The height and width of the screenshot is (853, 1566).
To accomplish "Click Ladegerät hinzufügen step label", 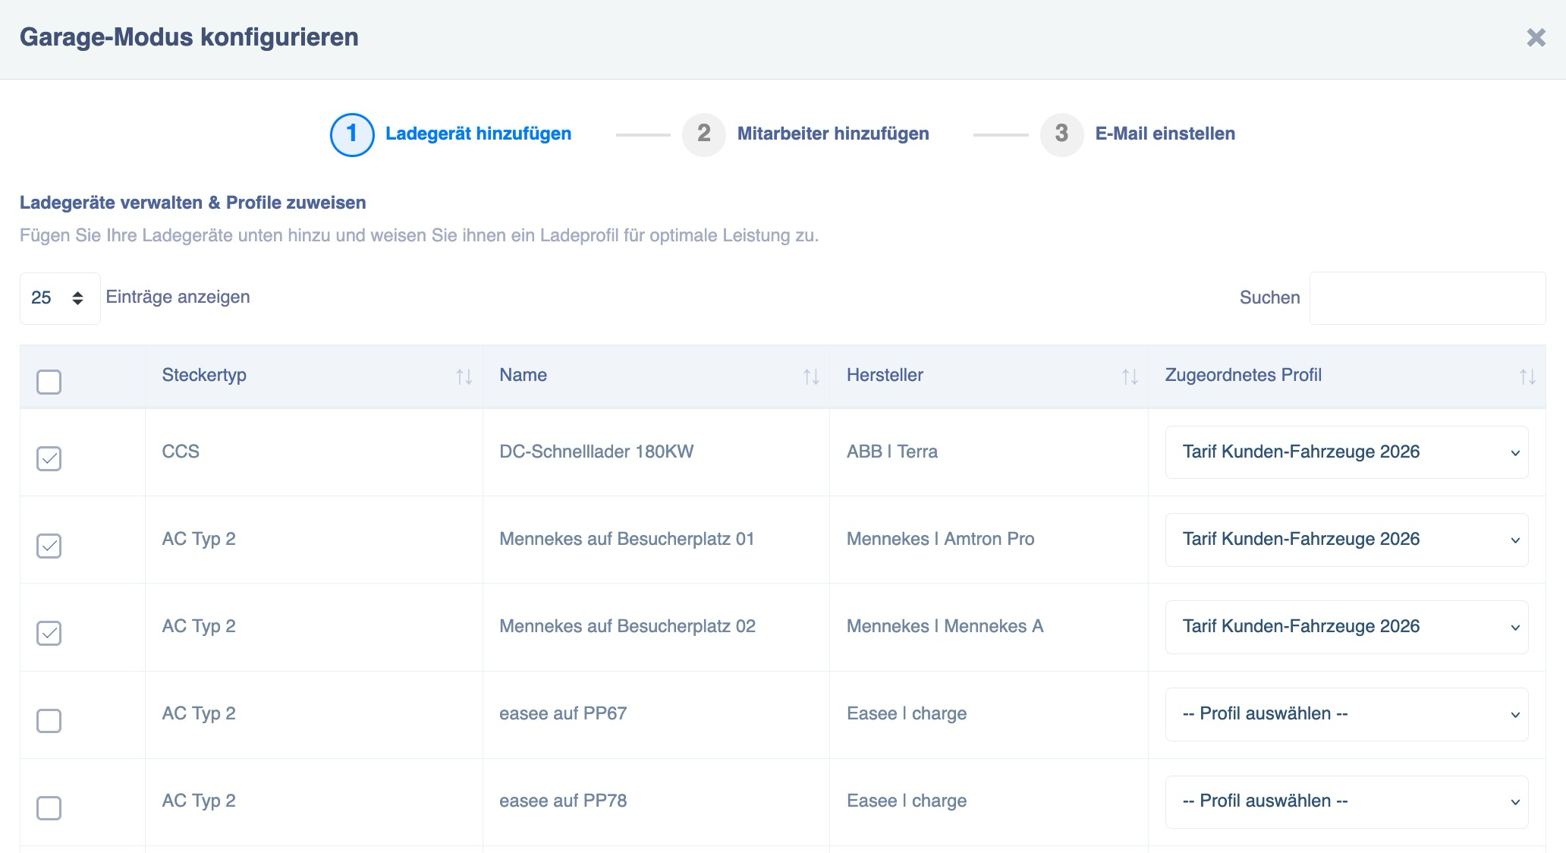I will (x=478, y=134).
